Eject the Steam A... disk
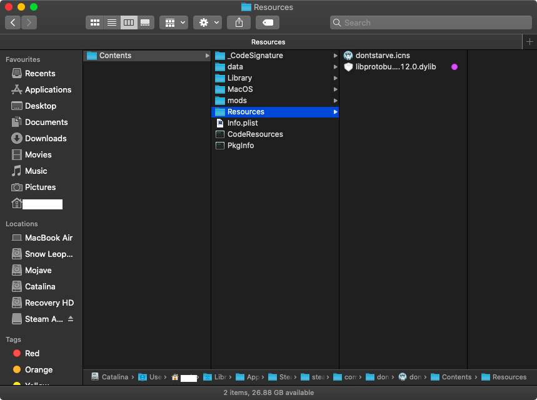 [x=71, y=319]
